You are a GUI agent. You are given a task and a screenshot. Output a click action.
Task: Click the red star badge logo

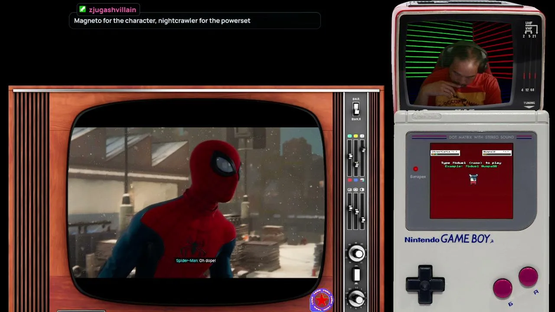coord(322,300)
